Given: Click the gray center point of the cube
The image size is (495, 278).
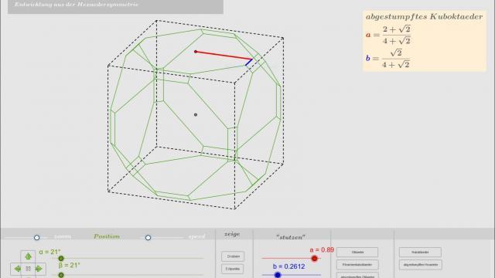Looking at the screenshot, I should 196,115.
